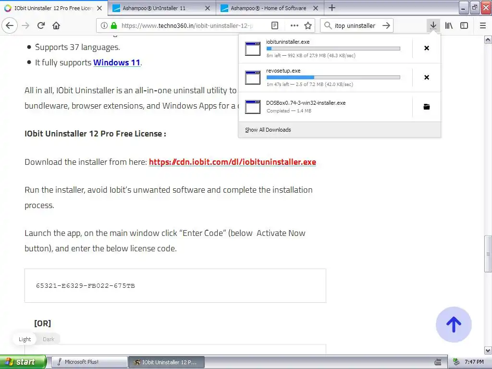This screenshot has width=492, height=369.
Task: Click the vertical scrollbar thumb
Action: click(488, 254)
